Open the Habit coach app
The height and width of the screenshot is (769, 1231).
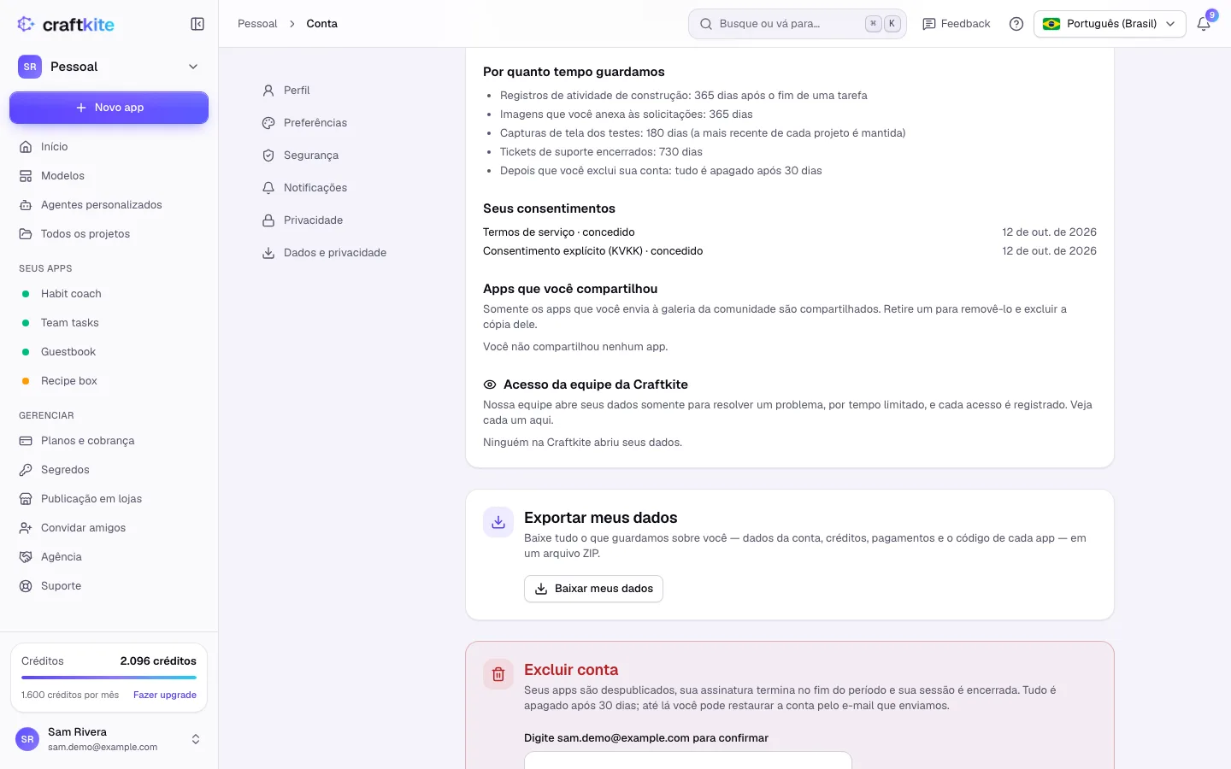pyautogui.click(x=109, y=294)
